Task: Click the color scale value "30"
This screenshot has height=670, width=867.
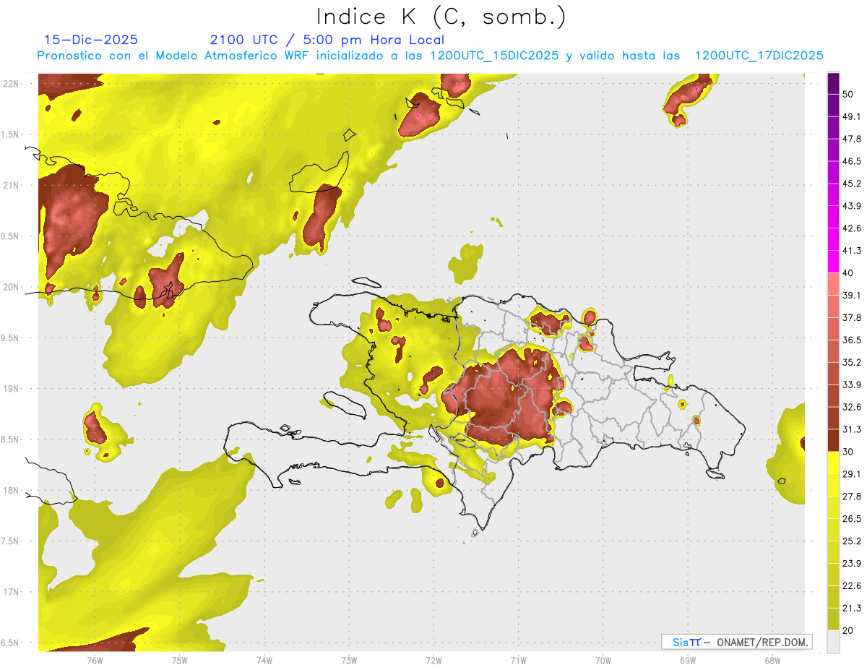Action: tap(849, 452)
